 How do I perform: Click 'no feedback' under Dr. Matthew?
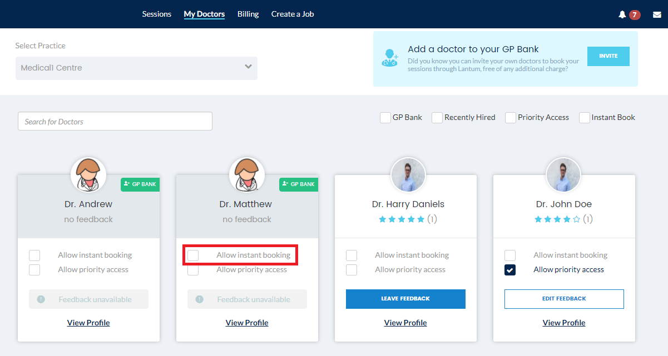(x=247, y=219)
